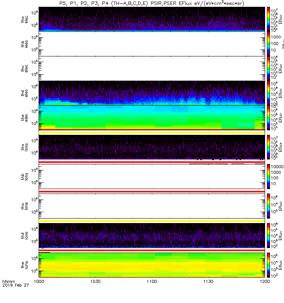284x303 pixels.
Task: Click the plot title mentioning PSIR,PSER EFlux
Action: (x=152, y=3)
